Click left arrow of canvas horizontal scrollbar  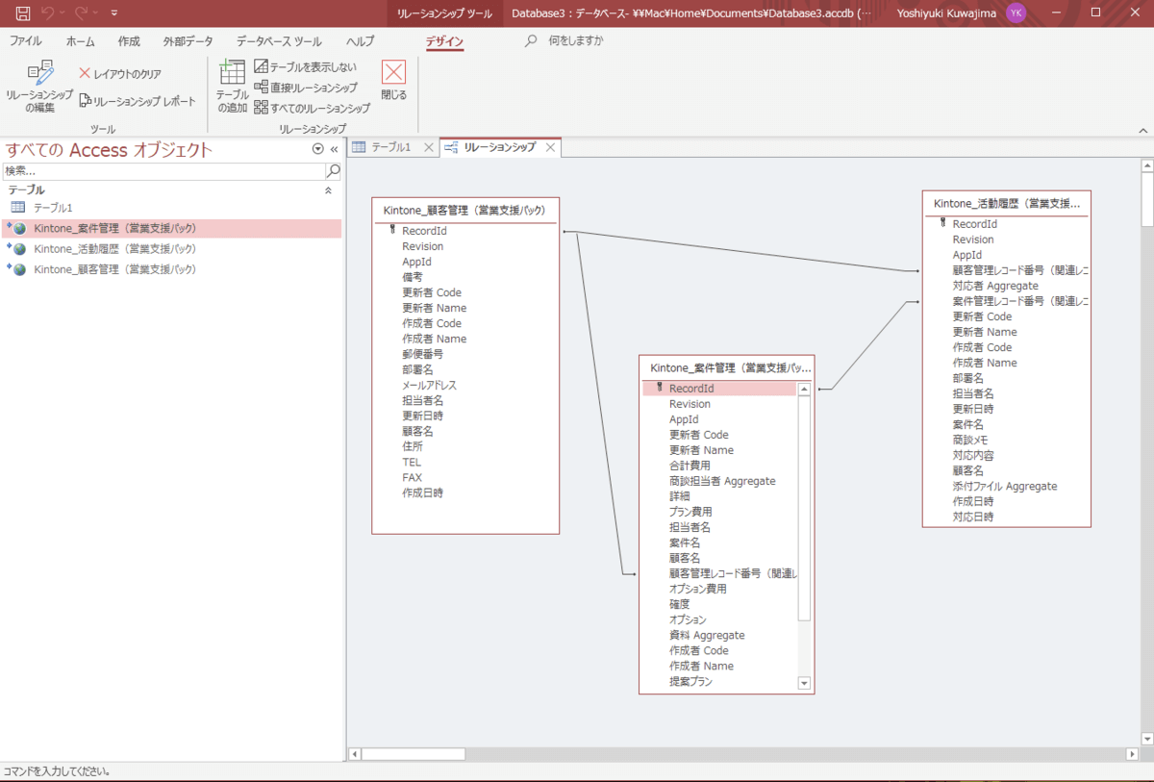[x=354, y=754]
